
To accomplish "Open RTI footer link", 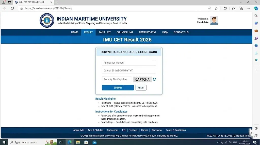I will pyautogui.click(x=124, y=130).
